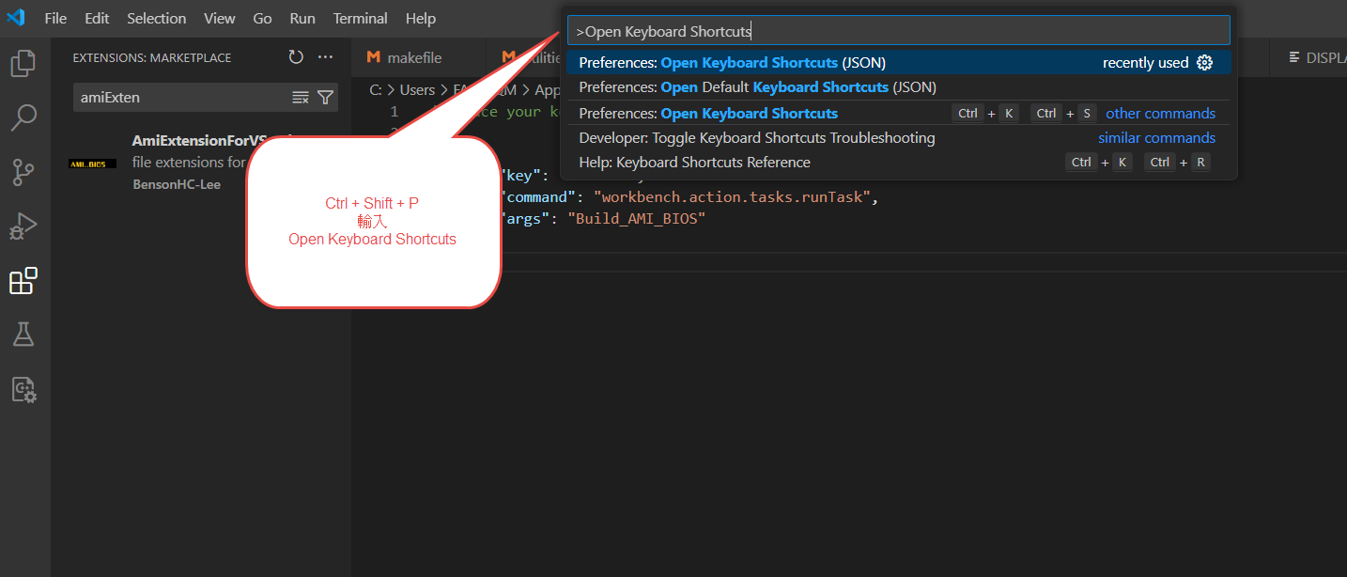Switch to the makefile tab
1347x577 pixels.
(x=405, y=57)
